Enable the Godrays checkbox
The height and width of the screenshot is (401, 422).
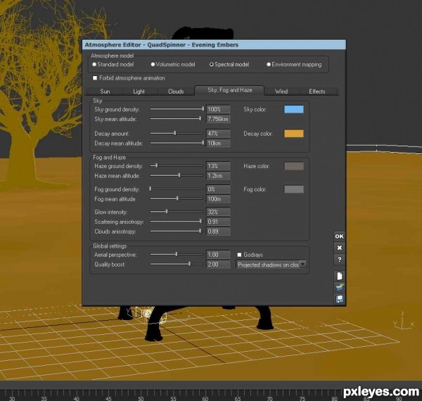pyautogui.click(x=239, y=255)
